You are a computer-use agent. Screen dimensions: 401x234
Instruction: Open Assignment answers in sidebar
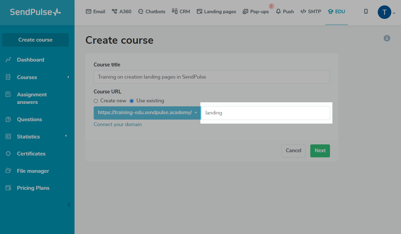(x=32, y=98)
